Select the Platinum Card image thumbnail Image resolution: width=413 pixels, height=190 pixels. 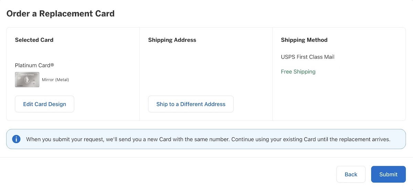pyautogui.click(x=27, y=80)
